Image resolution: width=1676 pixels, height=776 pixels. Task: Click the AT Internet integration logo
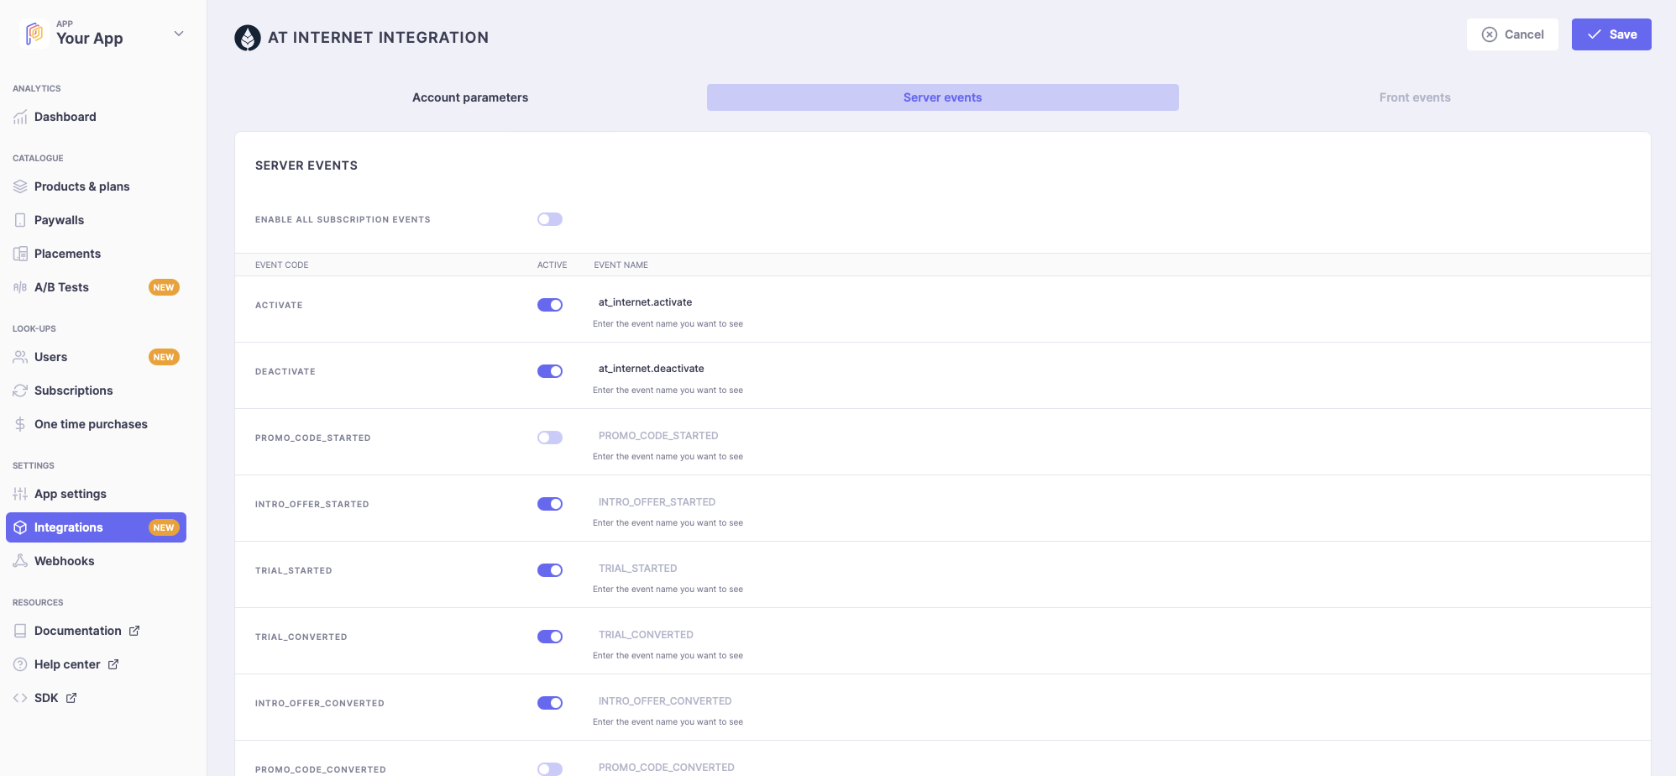point(248,38)
